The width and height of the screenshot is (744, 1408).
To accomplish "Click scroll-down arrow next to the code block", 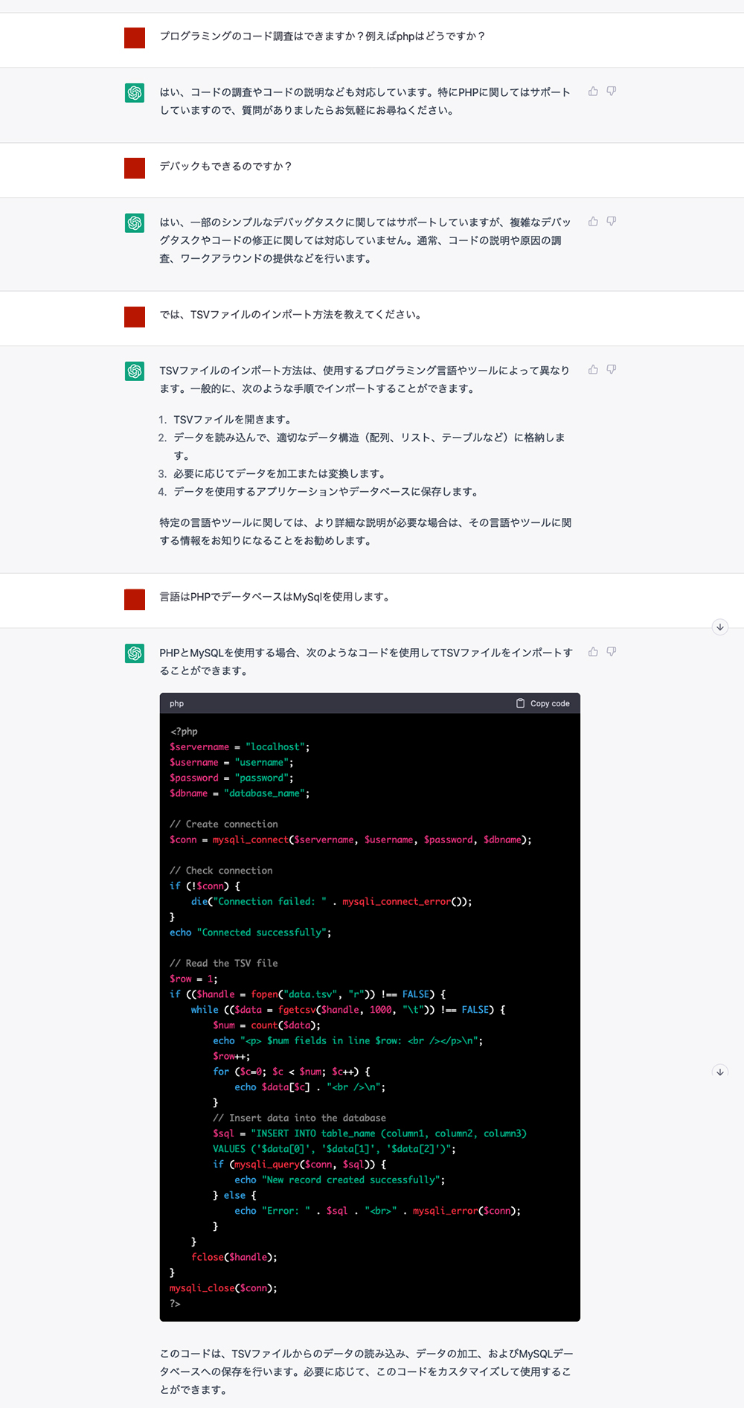I will (x=719, y=1072).
